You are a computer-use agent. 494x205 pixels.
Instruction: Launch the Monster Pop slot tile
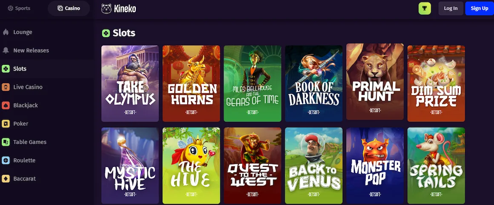pos(375,166)
